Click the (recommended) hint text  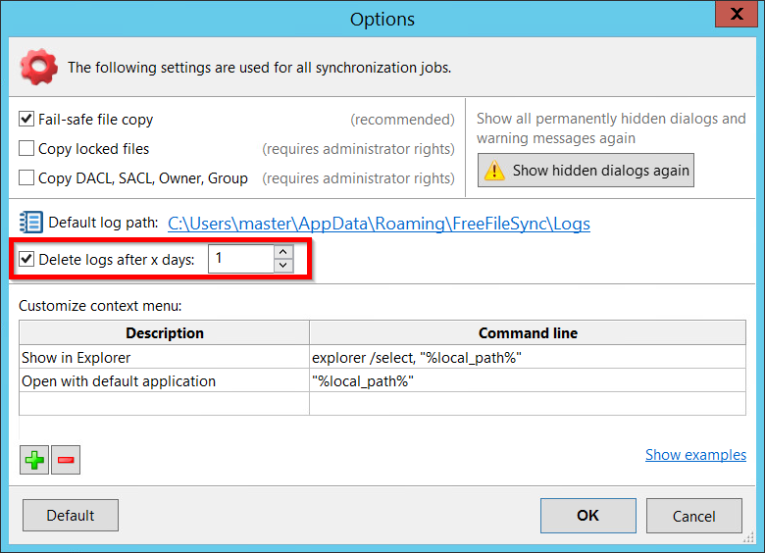coord(402,120)
